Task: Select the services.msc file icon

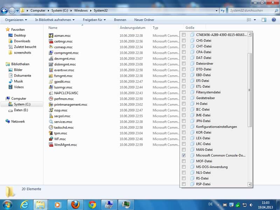Action: click(x=51, y=122)
